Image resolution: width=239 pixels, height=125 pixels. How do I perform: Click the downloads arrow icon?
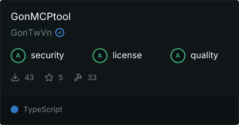pos(15,77)
